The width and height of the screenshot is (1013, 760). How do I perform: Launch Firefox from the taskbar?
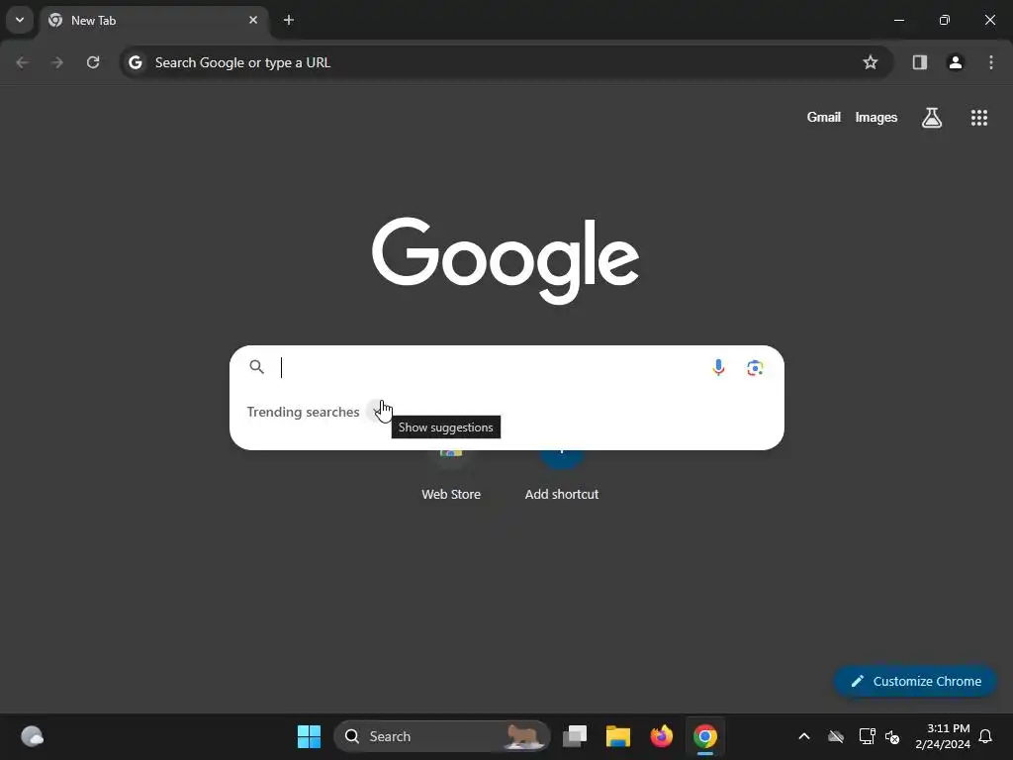662,736
